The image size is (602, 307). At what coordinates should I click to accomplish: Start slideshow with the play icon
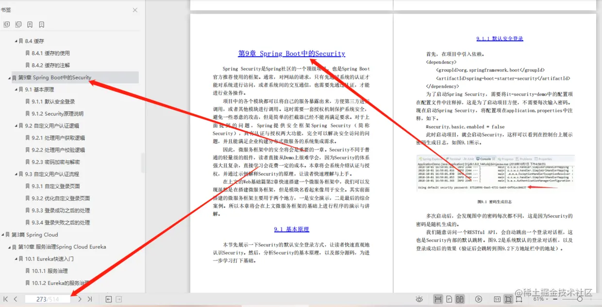click(x=479, y=299)
